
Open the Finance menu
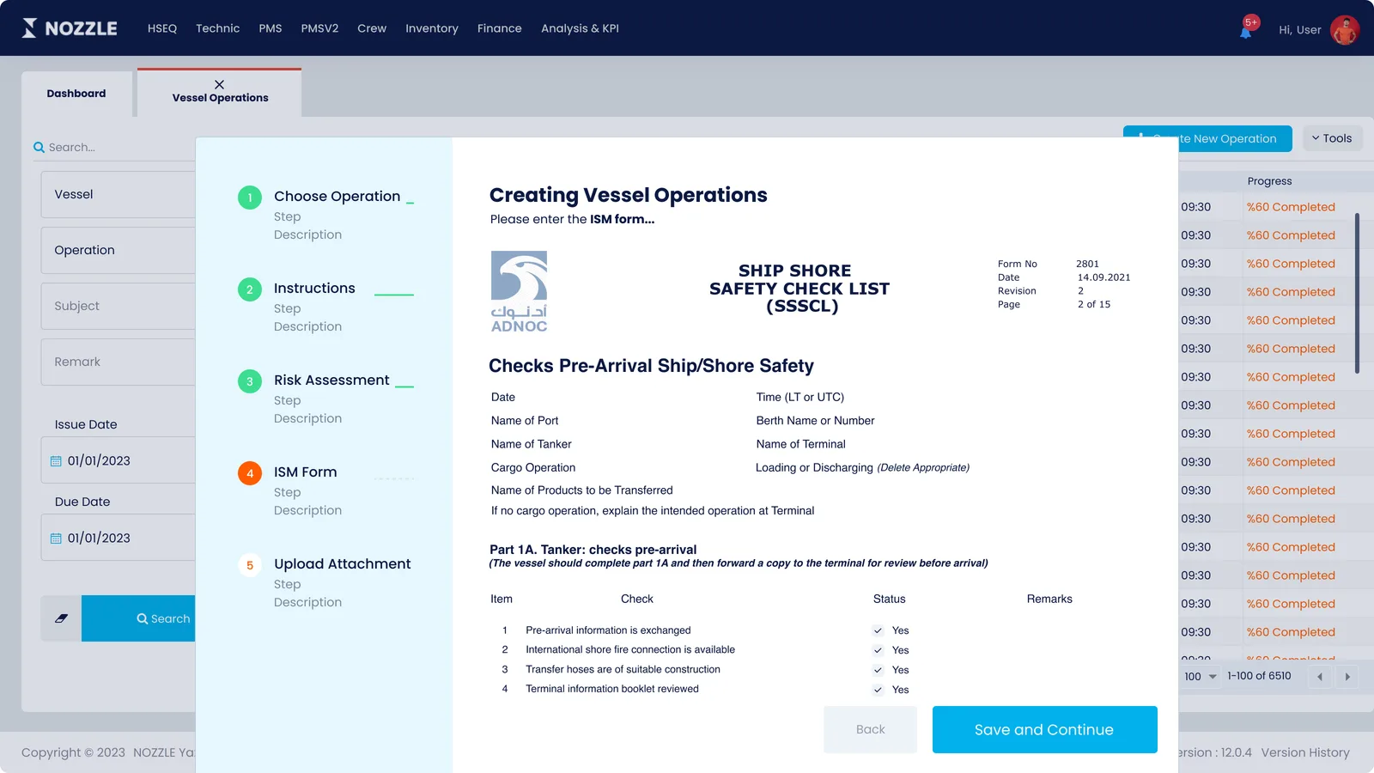coord(500,28)
